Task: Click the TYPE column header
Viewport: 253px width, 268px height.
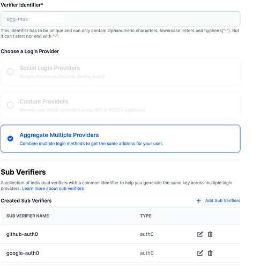Action: (x=146, y=216)
